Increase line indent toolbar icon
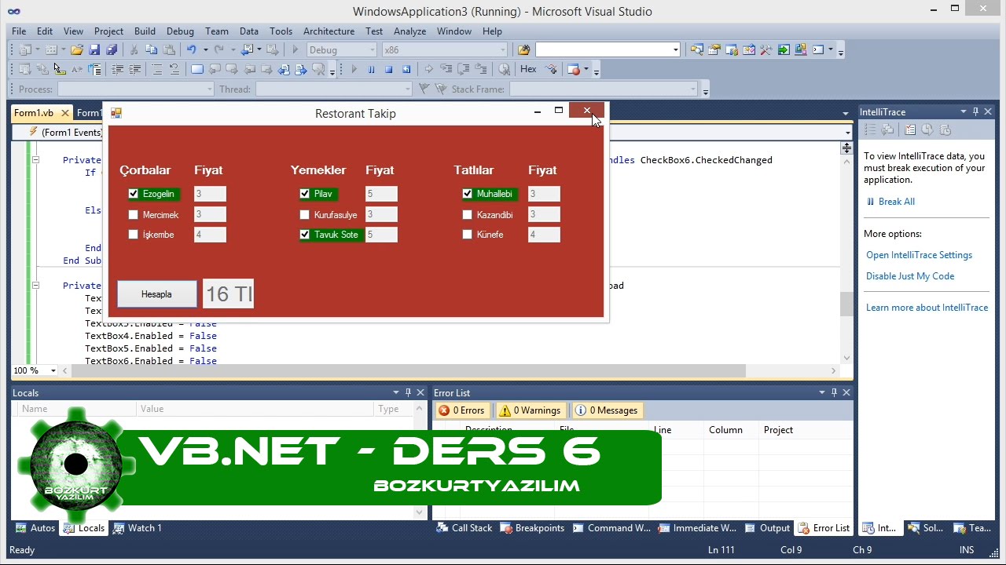This screenshot has width=1006, height=565. 135,69
